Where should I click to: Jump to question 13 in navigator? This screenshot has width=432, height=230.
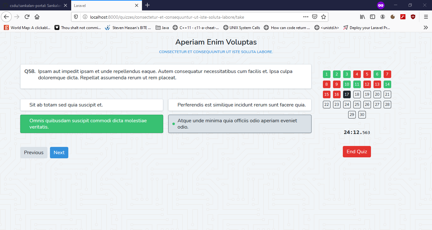click(x=377, y=84)
